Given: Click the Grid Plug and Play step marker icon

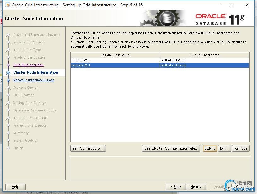Looking at the screenshot, I should tap(9, 65).
